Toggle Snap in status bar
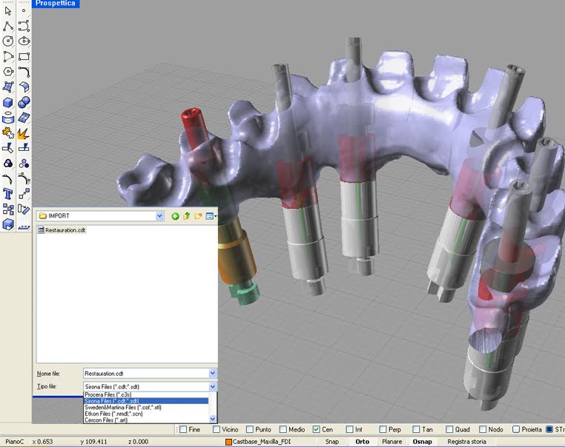565x447 pixels. [332, 442]
